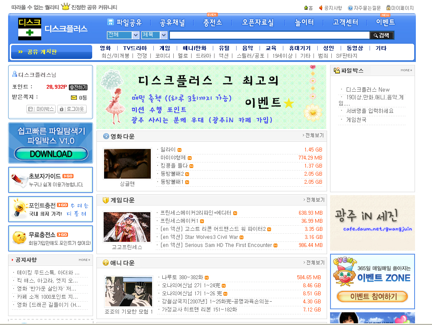Open notice 카페 소개 1000포인트 지...

click(48, 297)
